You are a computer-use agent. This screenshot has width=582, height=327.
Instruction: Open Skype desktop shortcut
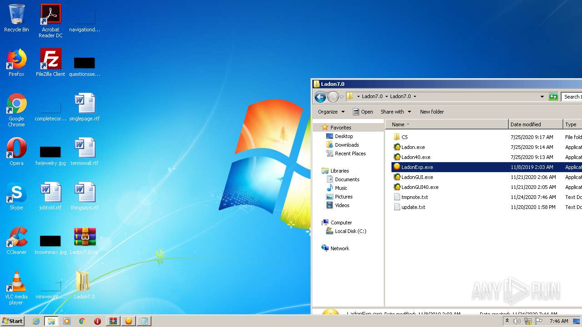point(16,196)
